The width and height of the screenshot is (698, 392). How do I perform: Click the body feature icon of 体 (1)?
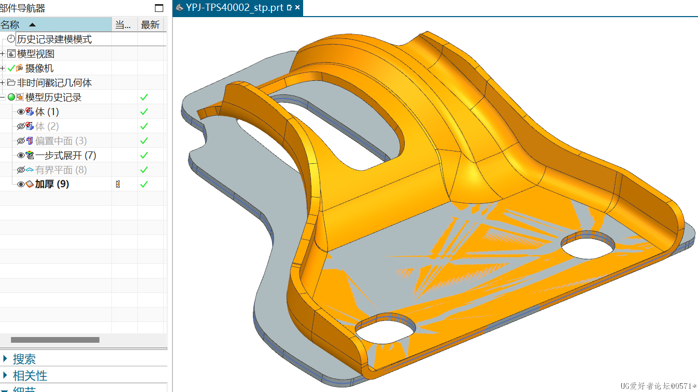[x=30, y=111]
